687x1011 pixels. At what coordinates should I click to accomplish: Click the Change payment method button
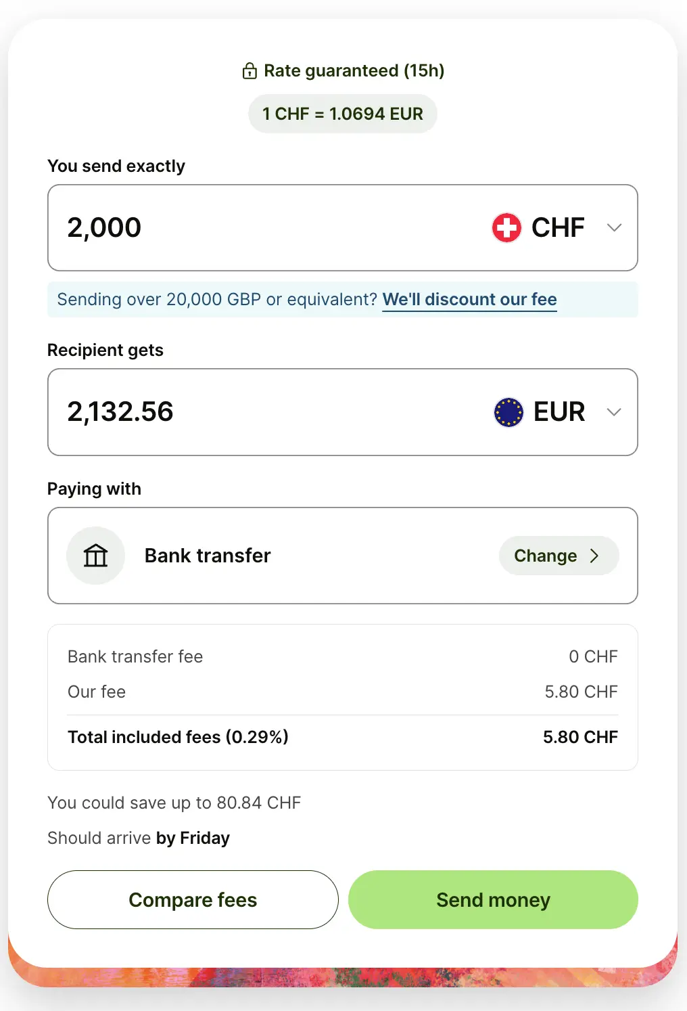pyautogui.click(x=559, y=556)
